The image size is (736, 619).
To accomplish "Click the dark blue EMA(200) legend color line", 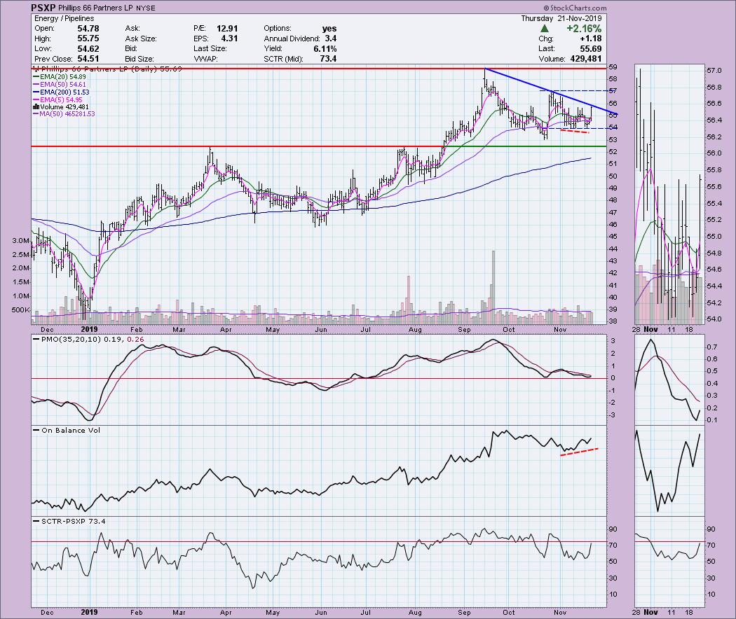I will (x=36, y=92).
